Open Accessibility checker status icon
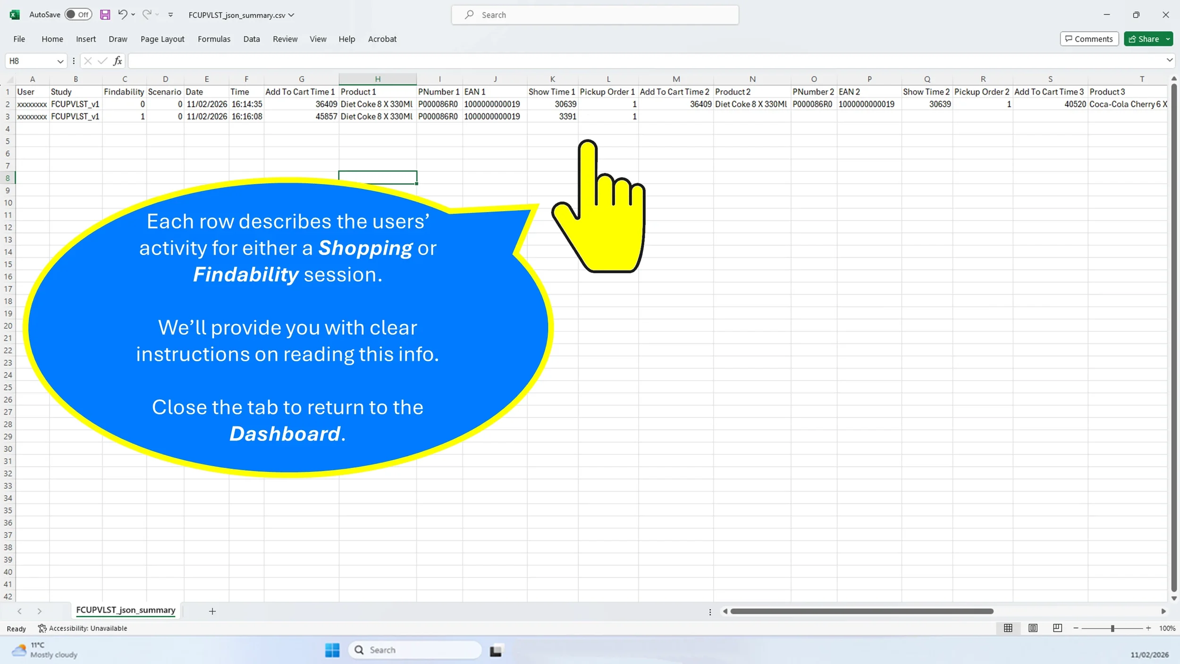 [x=42, y=628]
